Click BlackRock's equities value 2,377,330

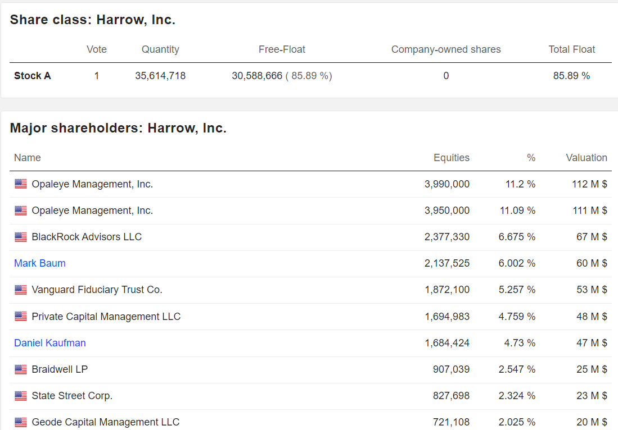pyautogui.click(x=447, y=237)
